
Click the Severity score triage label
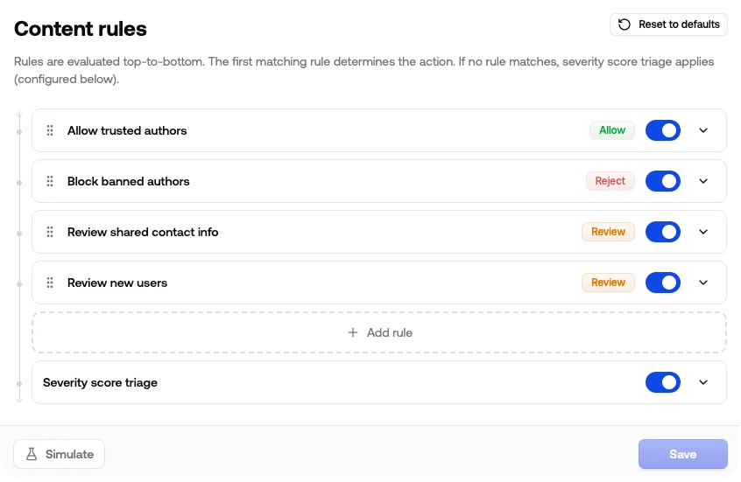pyautogui.click(x=100, y=383)
